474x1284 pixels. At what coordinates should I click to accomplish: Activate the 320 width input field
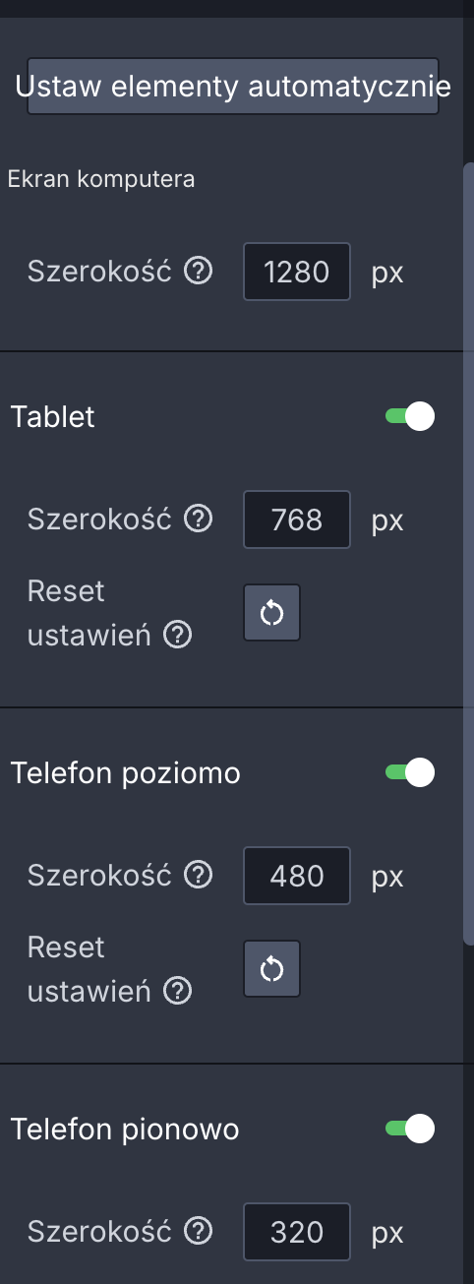click(x=297, y=1232)
